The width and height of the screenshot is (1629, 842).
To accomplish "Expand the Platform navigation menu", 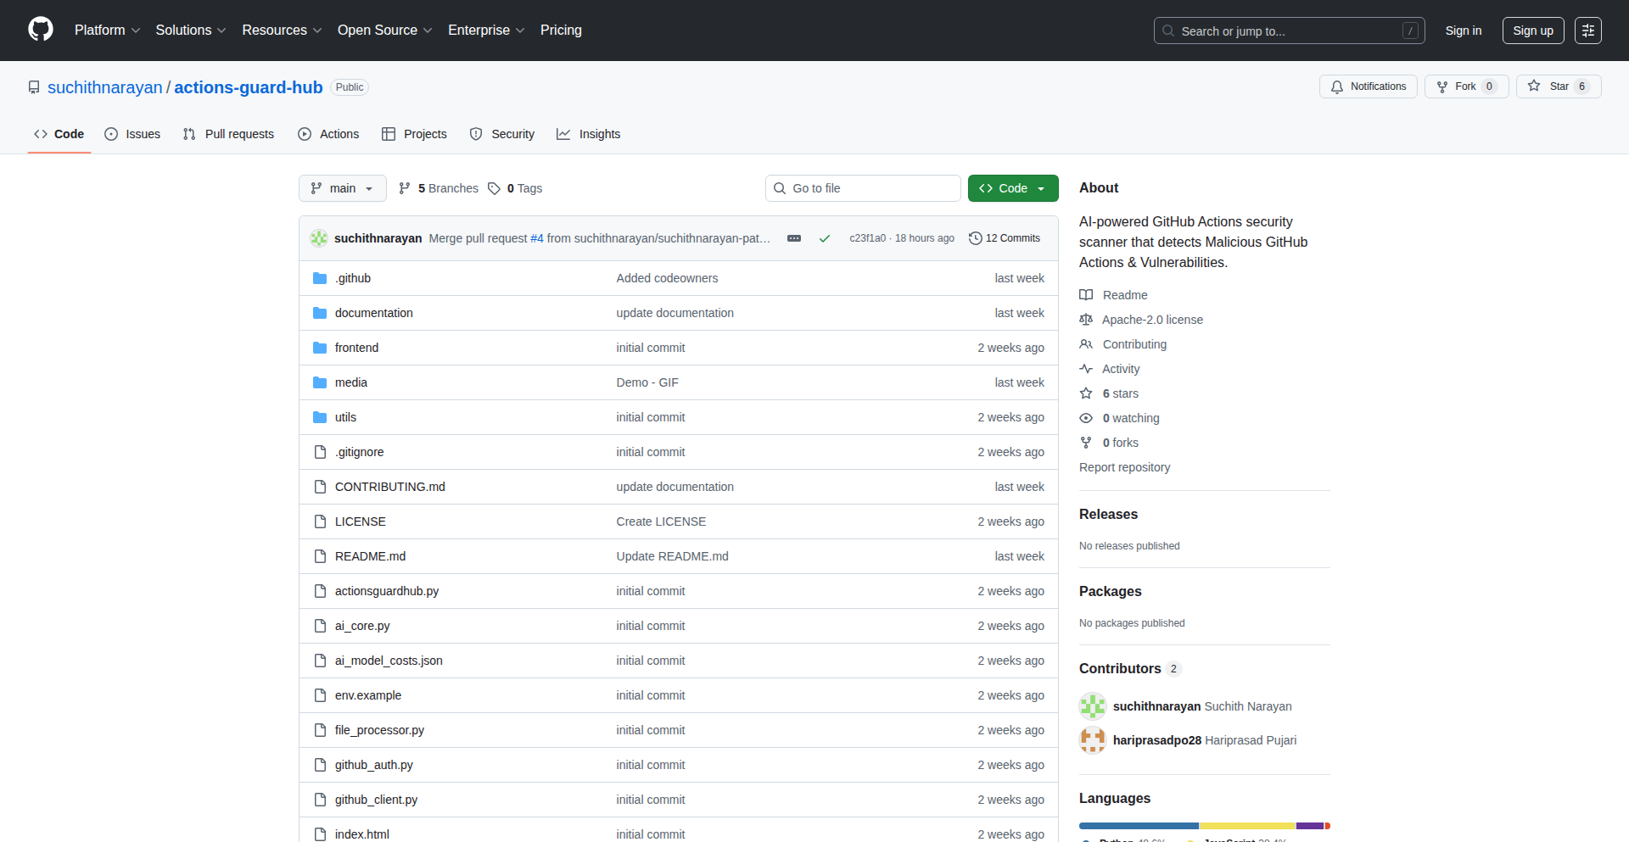I will (107, 31).
